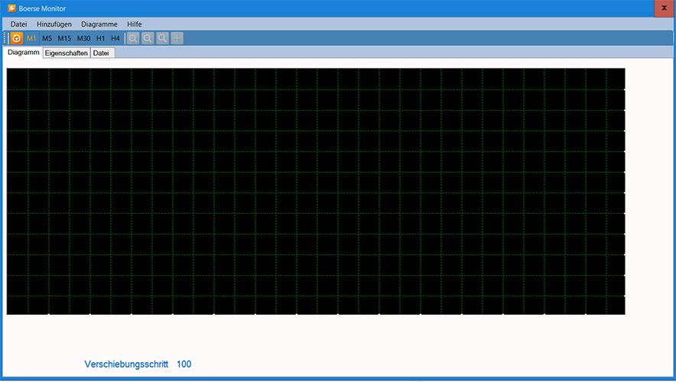Select the M1 timeframe
Viewport: 676px width, 382px height.
pos(31,38)
